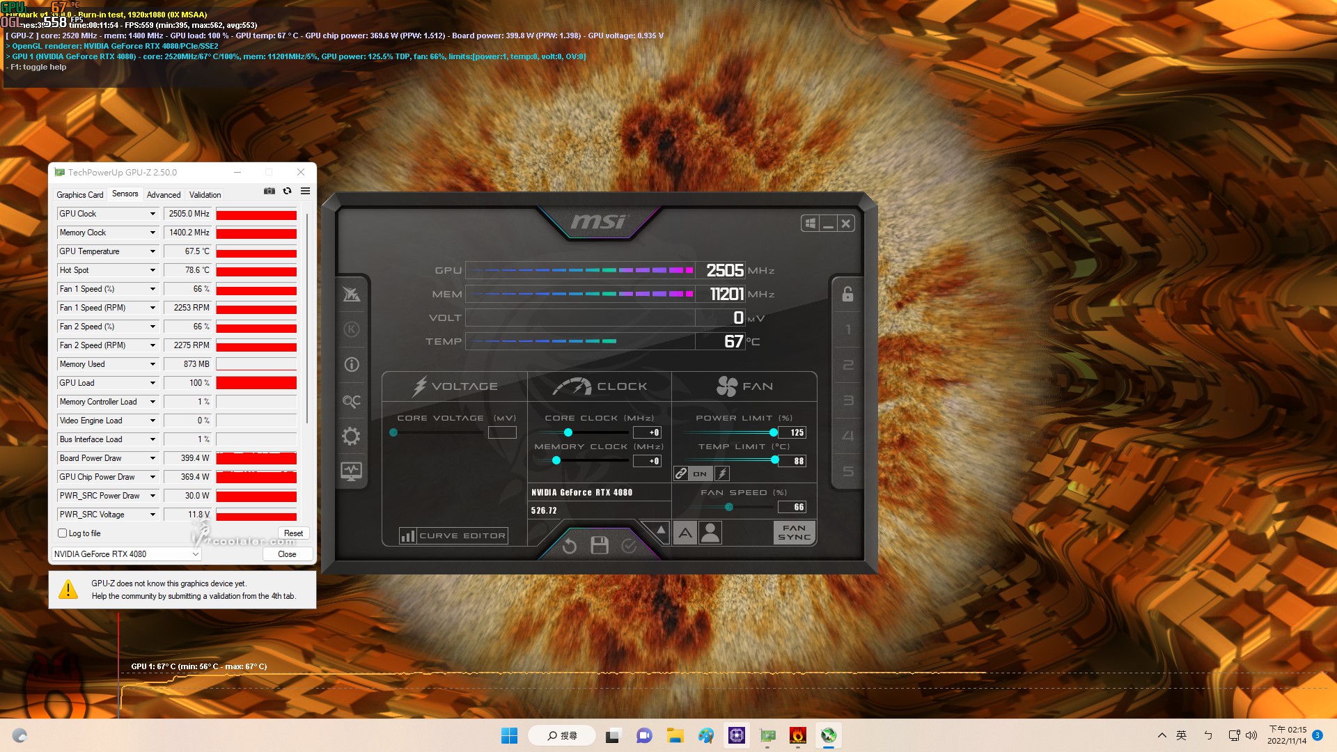This screenshot has width=1337, height=752.
Task: Switch to the Sensors tab
Action: click(x=125, y=194)
